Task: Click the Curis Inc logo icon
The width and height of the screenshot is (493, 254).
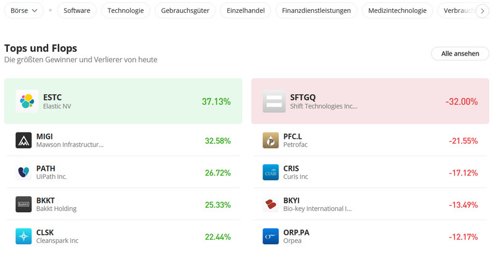Action: (x=271, y=172)
